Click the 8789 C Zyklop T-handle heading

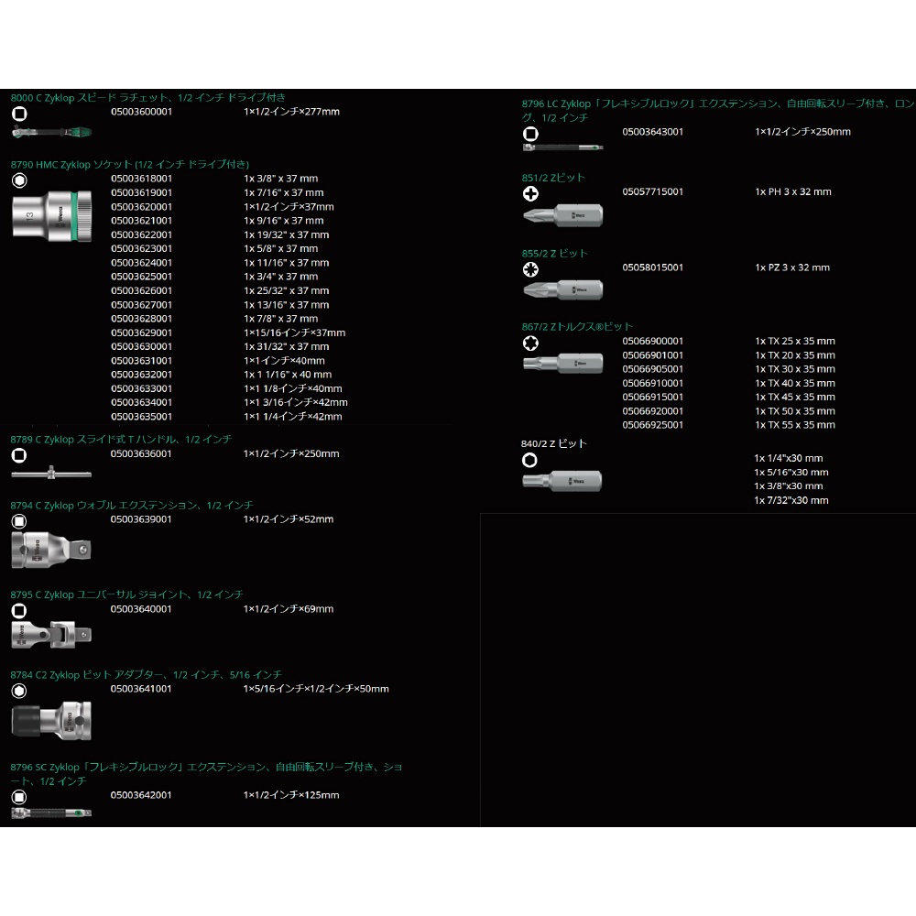coord(121,440)
